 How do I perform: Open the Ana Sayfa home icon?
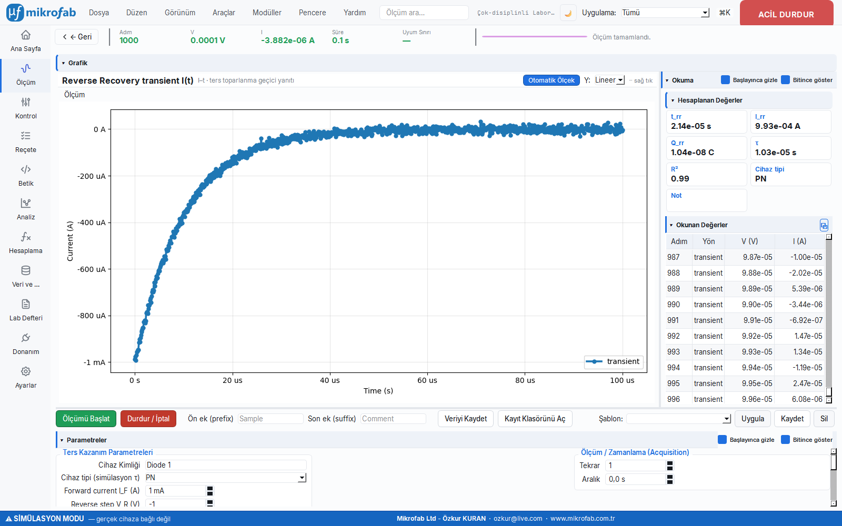[x=25, y=35]
